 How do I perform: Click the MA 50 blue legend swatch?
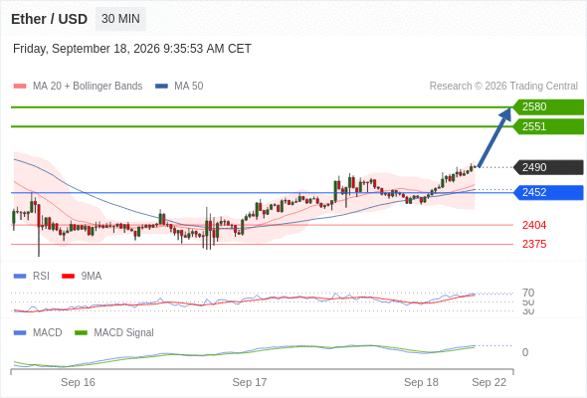161,87
